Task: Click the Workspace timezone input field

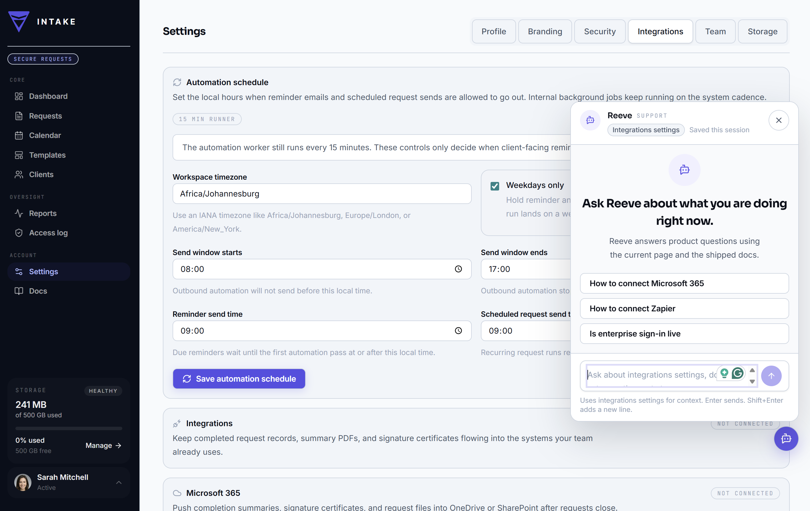Action: [x=322, y=194]
